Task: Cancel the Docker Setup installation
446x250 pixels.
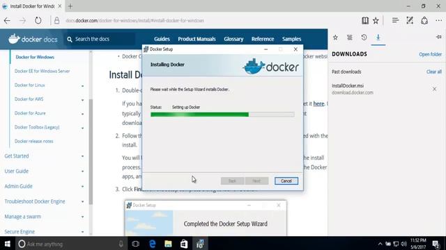Action: point(286,181)
